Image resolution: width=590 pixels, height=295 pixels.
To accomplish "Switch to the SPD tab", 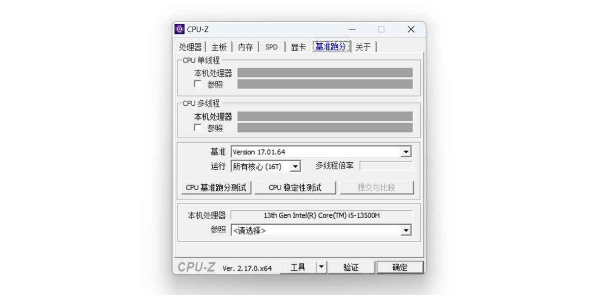I will coord(271,47).
